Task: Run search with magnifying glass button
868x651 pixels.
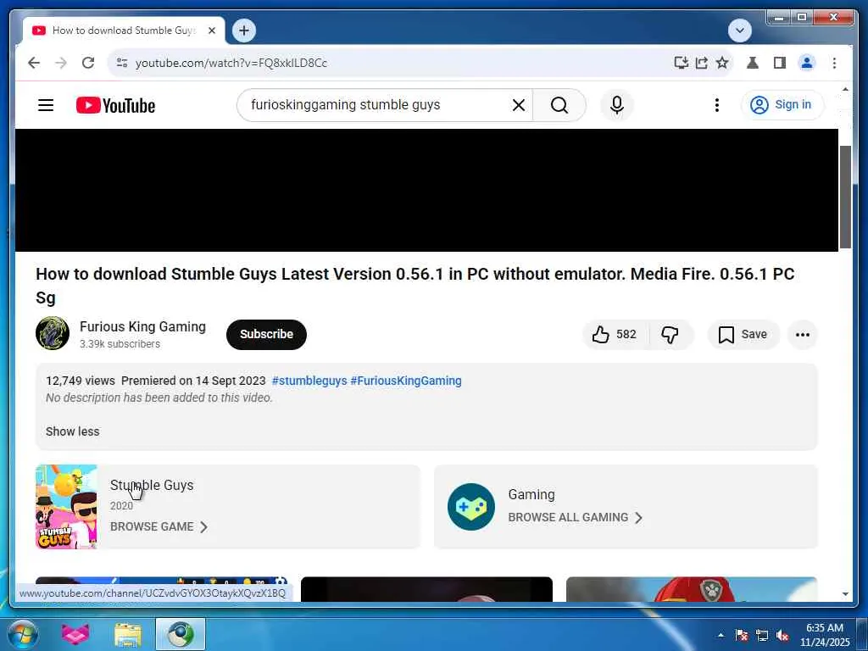Action: [x=559, y=105]
